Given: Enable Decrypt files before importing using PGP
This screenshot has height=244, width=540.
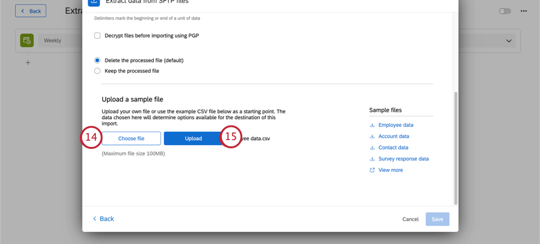Looking at the screenshot, I should click(97, 35).
